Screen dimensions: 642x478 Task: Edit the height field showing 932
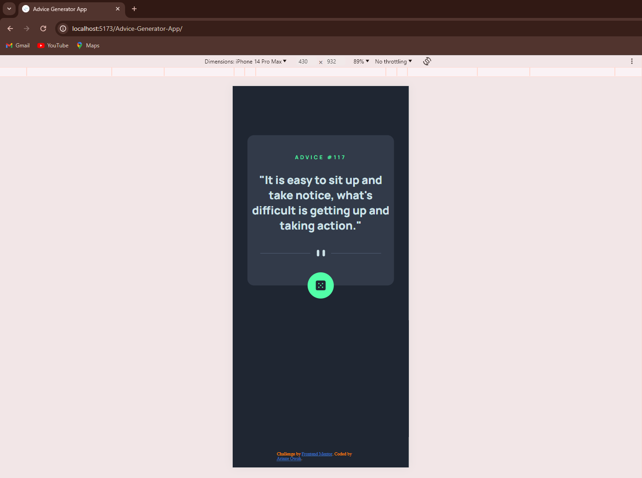[x=332, y=61]
